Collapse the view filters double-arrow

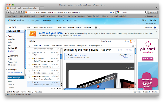tap(102, 46)
